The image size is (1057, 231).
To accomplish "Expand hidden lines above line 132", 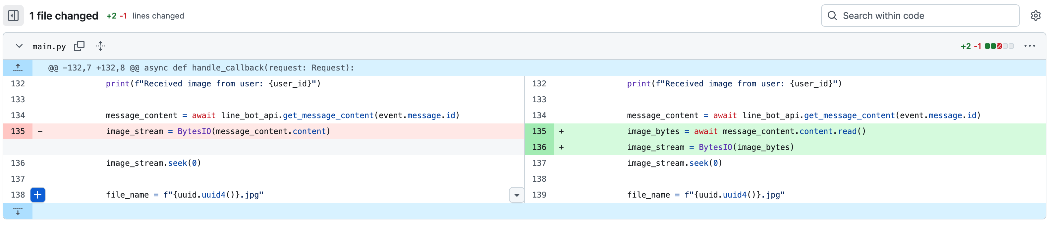I will (18, 68).
